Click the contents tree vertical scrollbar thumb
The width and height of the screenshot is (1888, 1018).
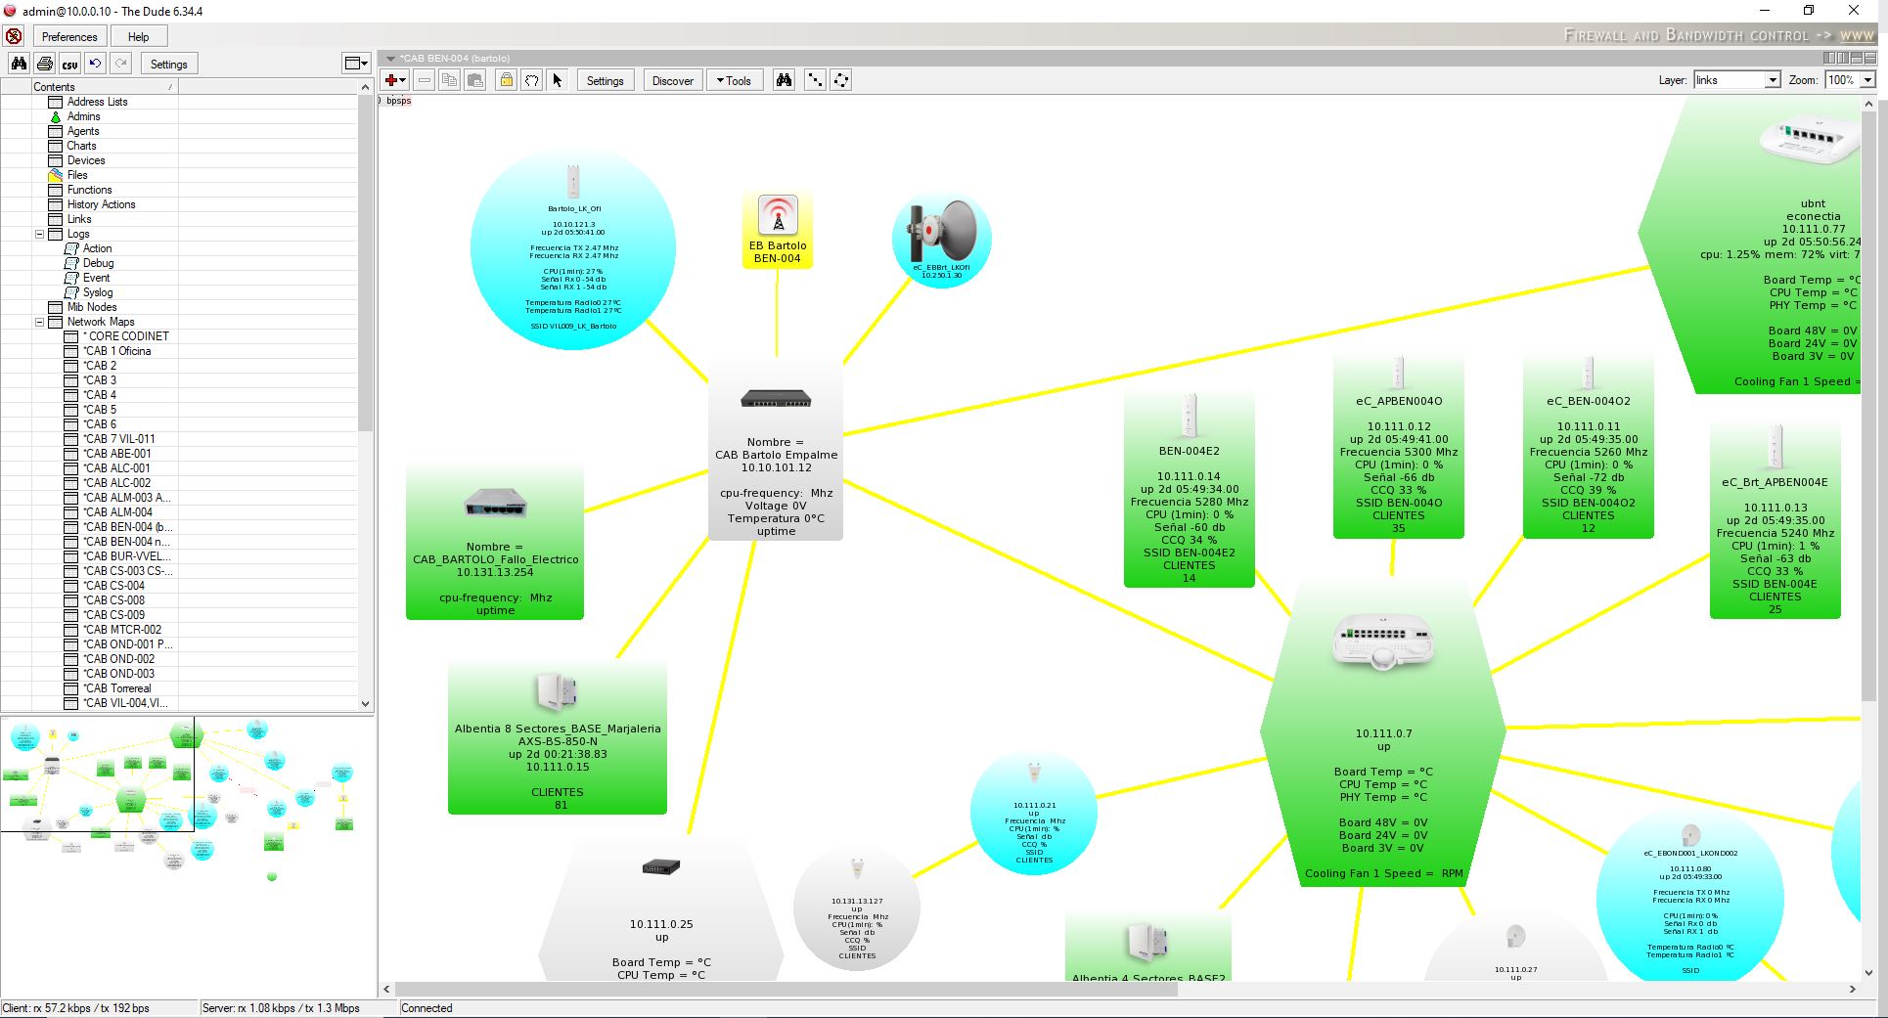coord(366,262)
